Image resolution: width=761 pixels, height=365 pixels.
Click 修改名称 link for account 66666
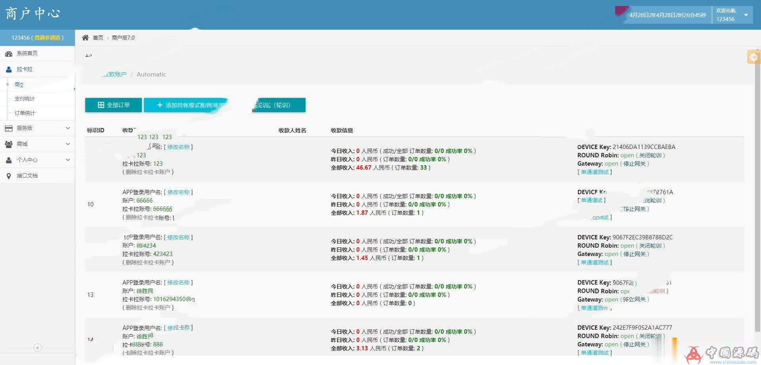(178, 192)
